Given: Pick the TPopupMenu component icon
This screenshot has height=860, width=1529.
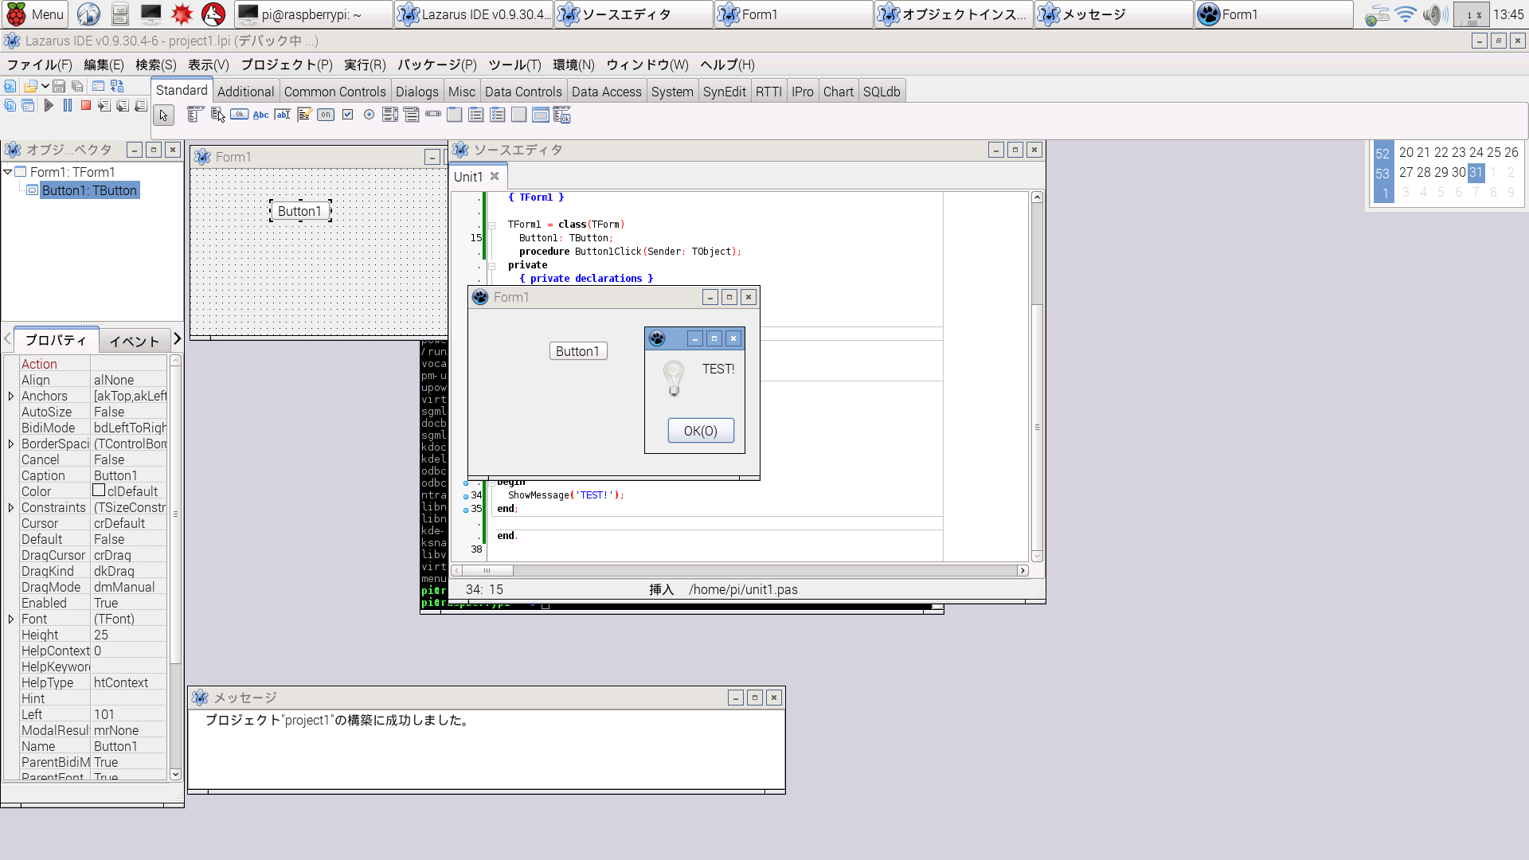Looking at the screenshot, I should pos(217,115).
